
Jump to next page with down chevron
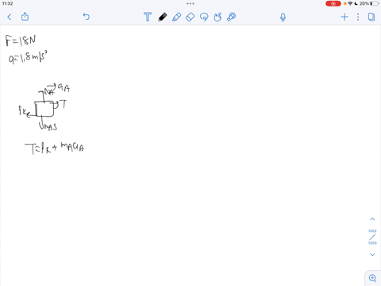(x=372, y=255)
